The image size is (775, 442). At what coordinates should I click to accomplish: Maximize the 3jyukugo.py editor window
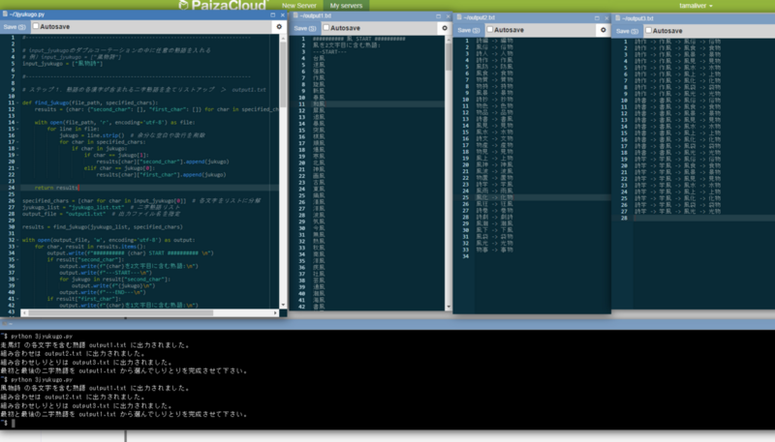pos(273,15)
